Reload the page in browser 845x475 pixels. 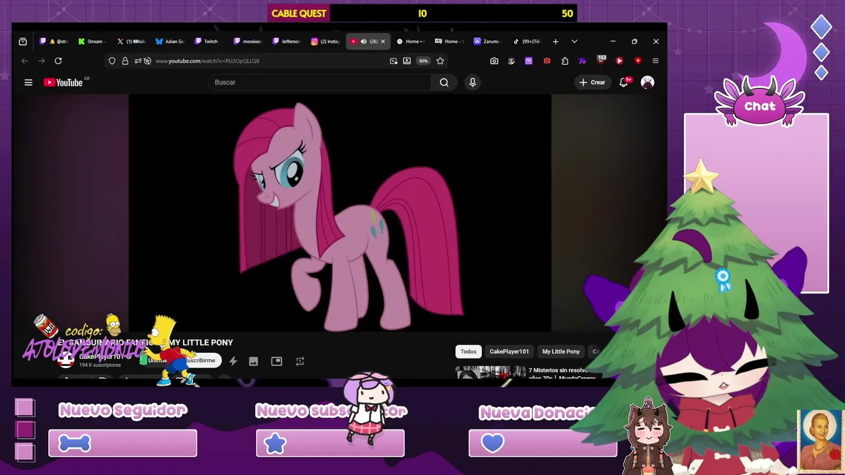58,61
